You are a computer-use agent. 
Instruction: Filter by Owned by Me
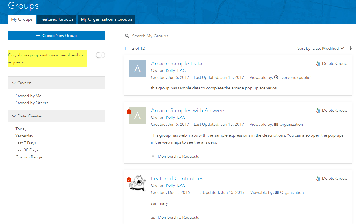click(28, 96)
